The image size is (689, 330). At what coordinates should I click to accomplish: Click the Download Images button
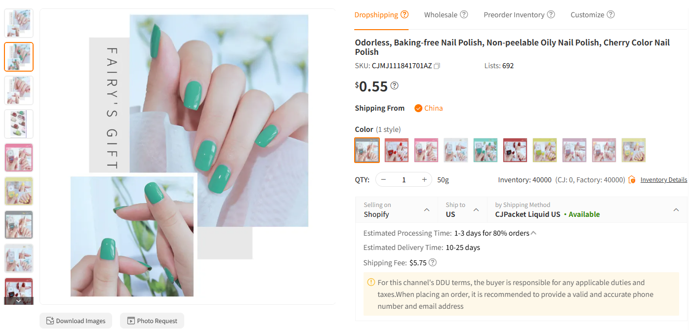76,321
